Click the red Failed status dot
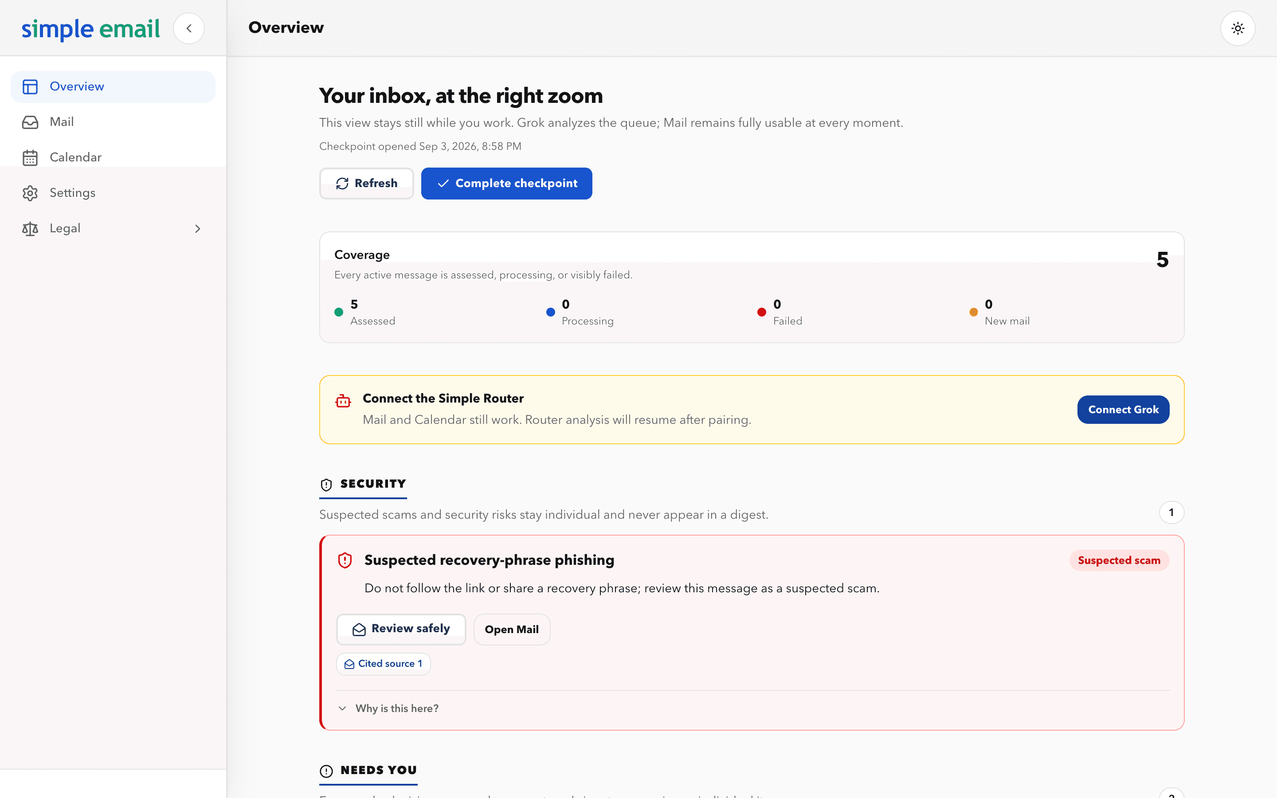This screenshot has height=798, width=1277. coord(761,313)
